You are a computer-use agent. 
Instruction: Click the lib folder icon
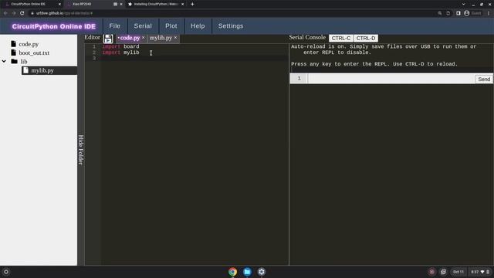14,61
